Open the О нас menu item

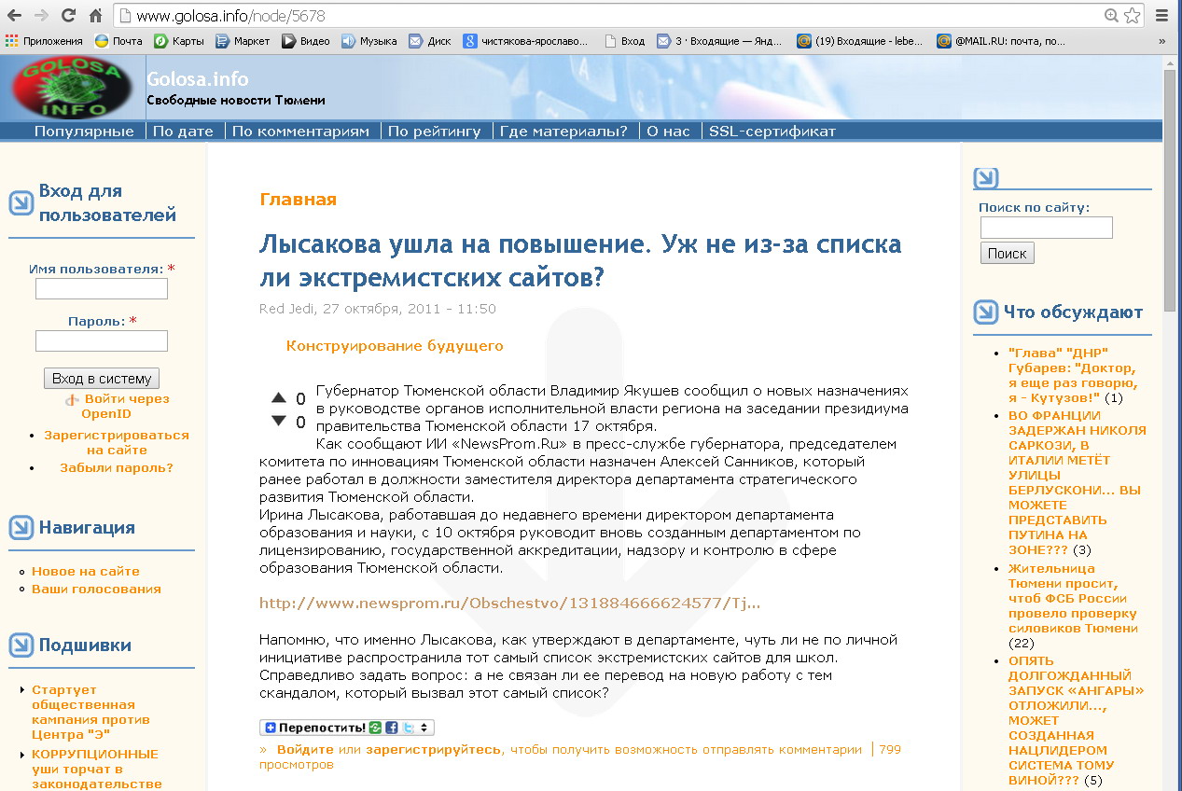(x=668, y=132)
